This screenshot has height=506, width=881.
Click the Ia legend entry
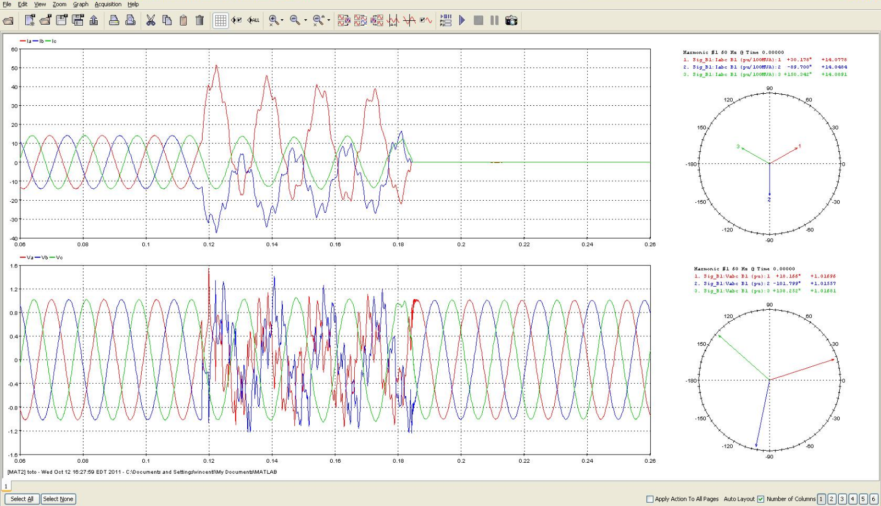26,41
